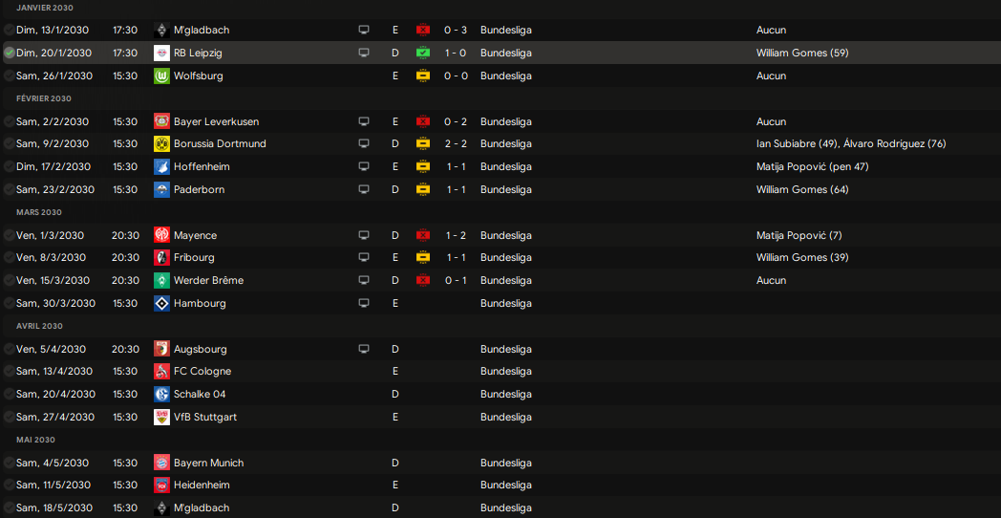This screenshot has height=518, width=1001.
Task: Click the Mayence club crest
Action: 161,235
